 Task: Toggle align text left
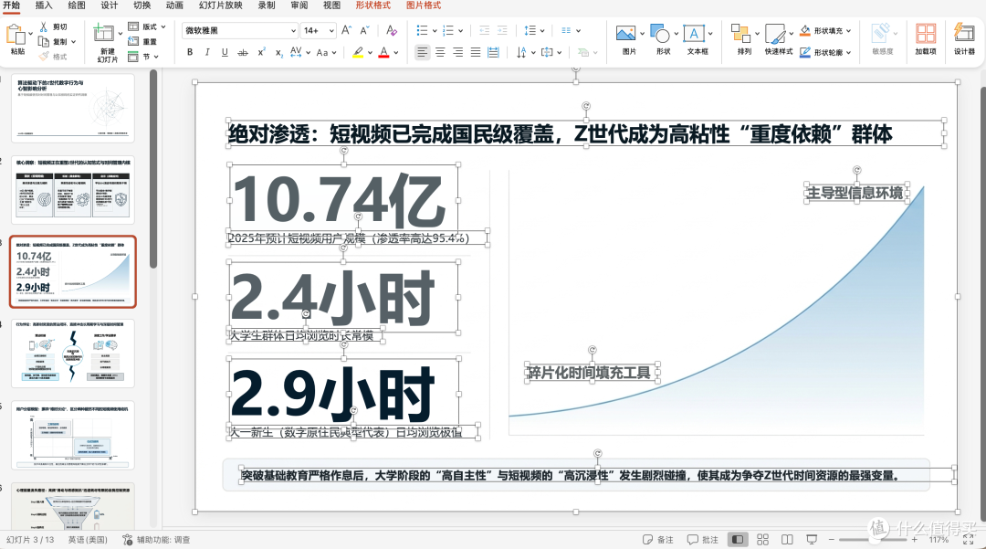tap(423, 53)
